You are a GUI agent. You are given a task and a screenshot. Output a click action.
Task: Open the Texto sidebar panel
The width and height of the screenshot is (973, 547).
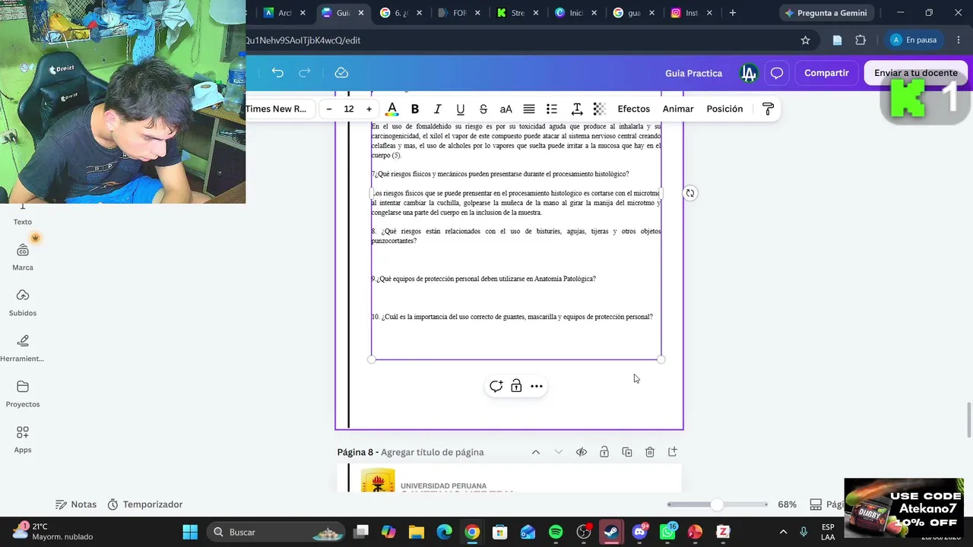pos(23,216)
